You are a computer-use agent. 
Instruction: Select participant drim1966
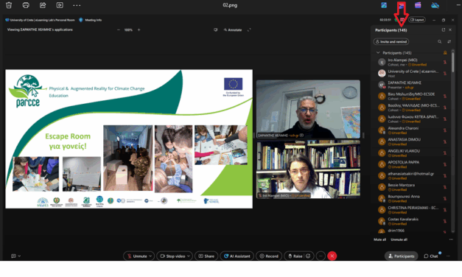[412, 231]
